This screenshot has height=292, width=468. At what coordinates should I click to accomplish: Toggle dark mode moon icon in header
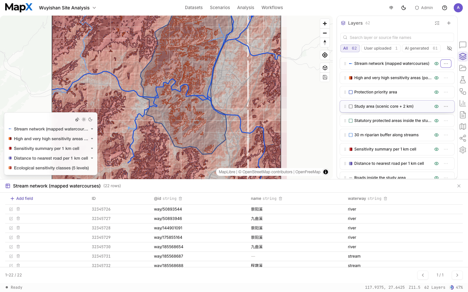[x=404, y=8]
